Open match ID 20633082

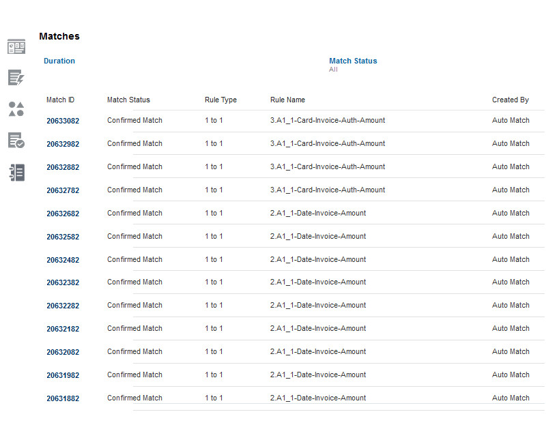click(x=63, y=121)
